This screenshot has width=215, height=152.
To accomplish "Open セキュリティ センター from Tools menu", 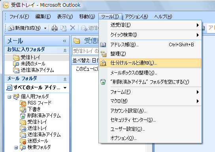I will click(151, 120).
